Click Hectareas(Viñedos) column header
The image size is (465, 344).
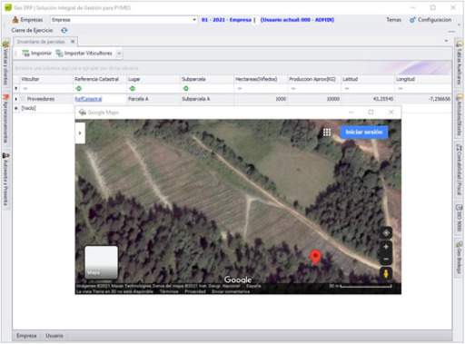coord(261,79)
